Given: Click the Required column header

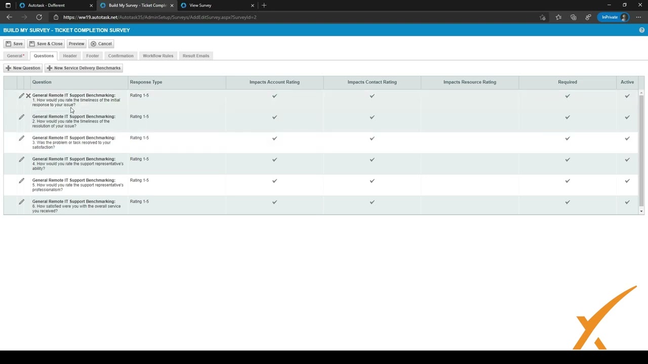Looking at the screenshot, I should (x=568, y=82).
